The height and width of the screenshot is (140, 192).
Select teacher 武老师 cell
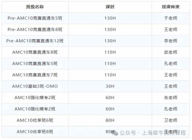(x=171, y=52)
